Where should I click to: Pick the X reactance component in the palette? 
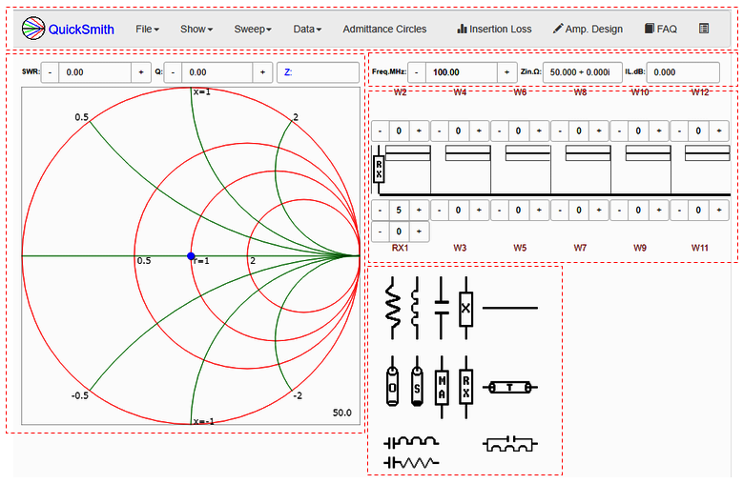point(465,308)
